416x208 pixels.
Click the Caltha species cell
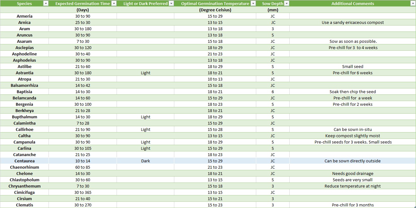[x=25, y=136]
